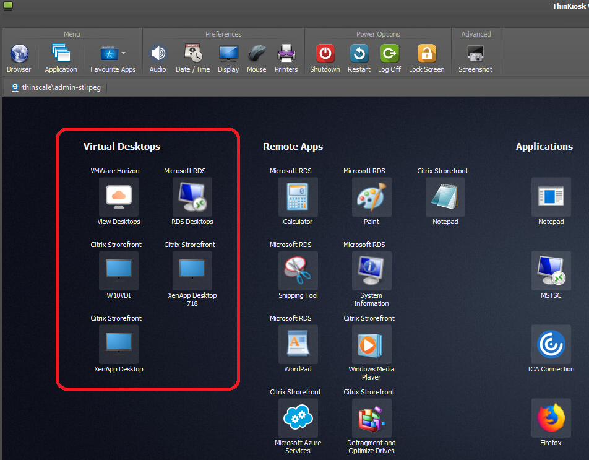589x460 pixels.
Task: Open Defragment and Optimize Drives
Action: [x=371, y=417]
